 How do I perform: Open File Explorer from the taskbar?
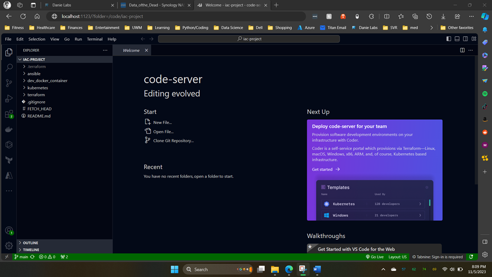point(275,269)
